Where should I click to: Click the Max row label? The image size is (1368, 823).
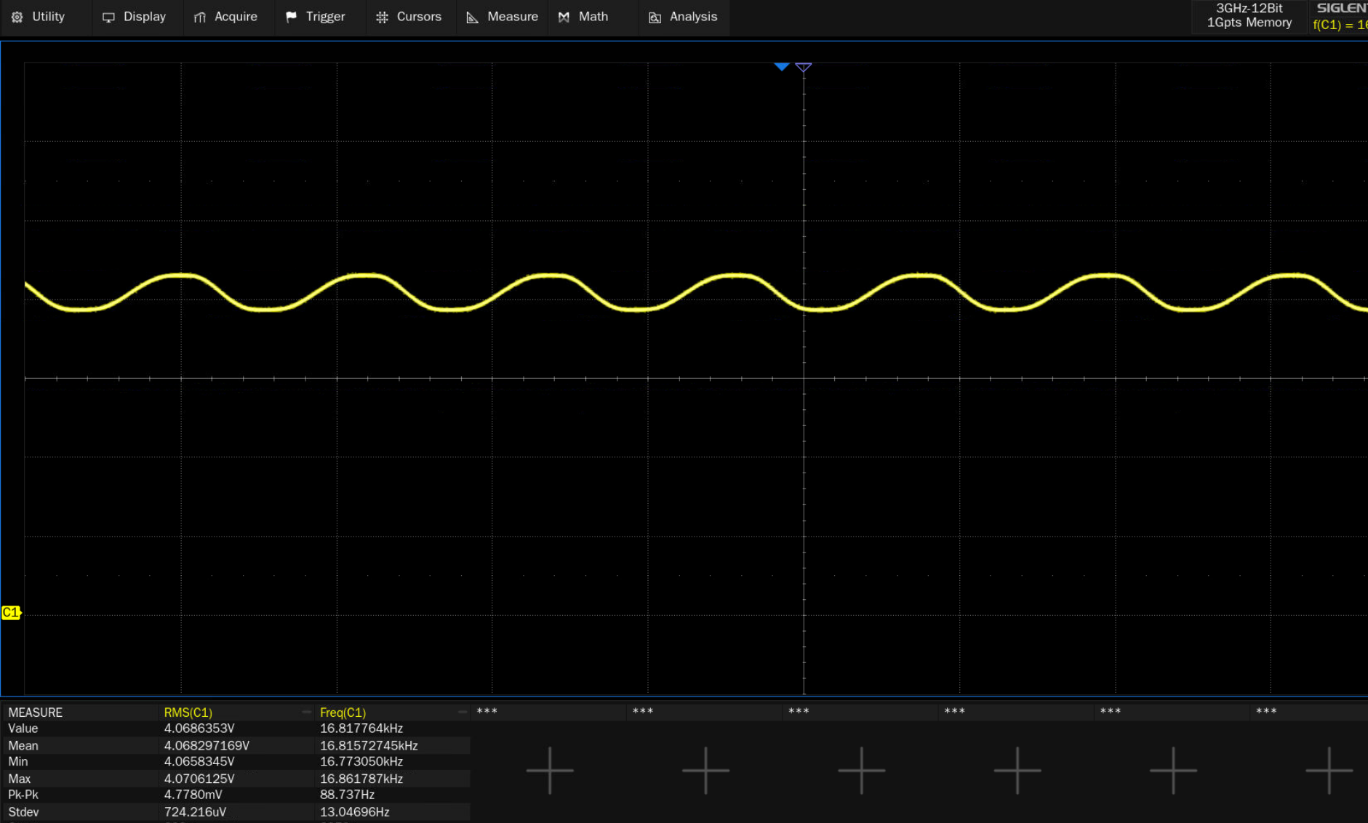[20, 779]
